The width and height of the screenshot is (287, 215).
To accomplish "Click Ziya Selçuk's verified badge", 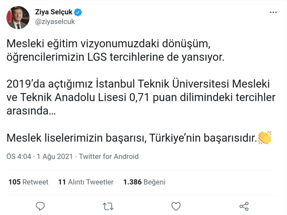I will coord(78,12).
